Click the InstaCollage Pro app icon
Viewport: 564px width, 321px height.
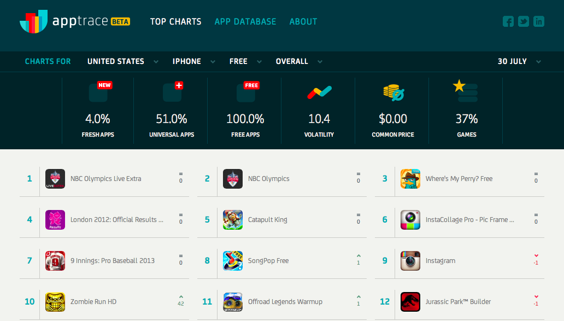click(410, 220)
